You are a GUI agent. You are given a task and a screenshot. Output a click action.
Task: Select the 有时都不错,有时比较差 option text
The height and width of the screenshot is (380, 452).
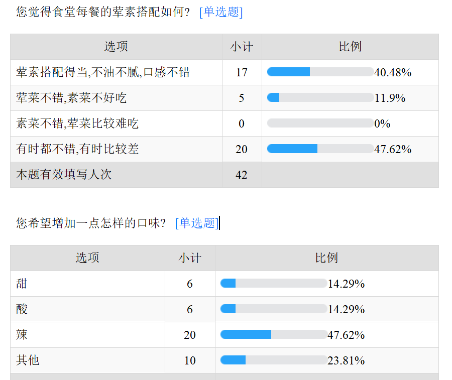click(x=77, y=149)
